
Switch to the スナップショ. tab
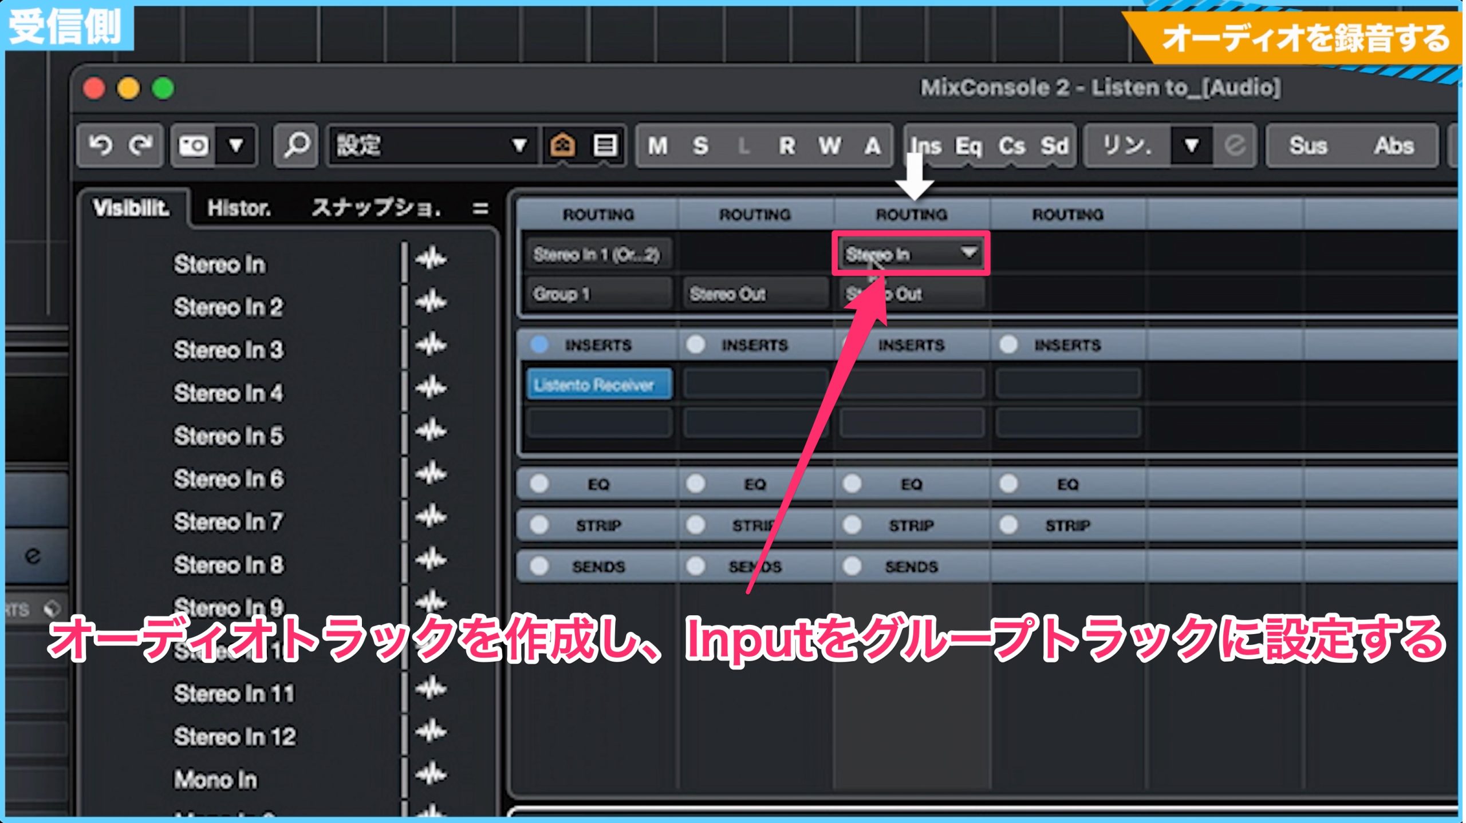[x=376, y=208]
